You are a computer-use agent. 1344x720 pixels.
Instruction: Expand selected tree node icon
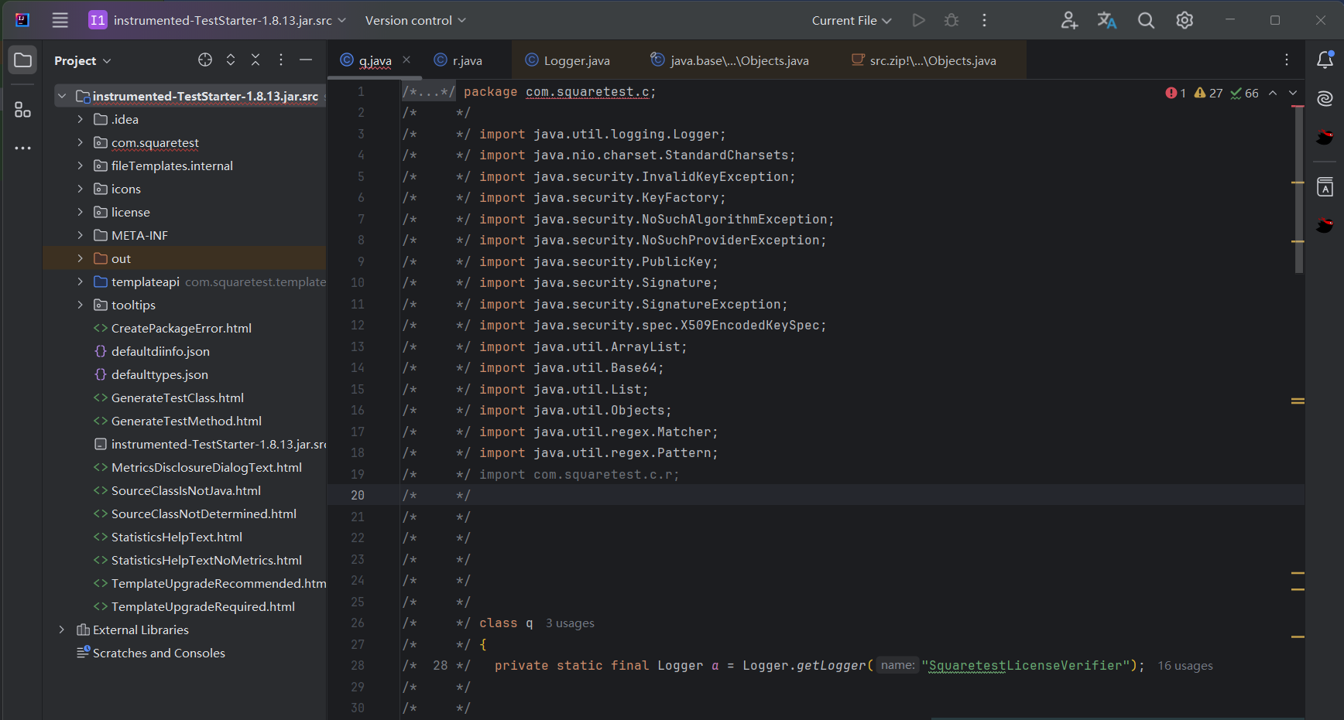(x=231, y=60)
